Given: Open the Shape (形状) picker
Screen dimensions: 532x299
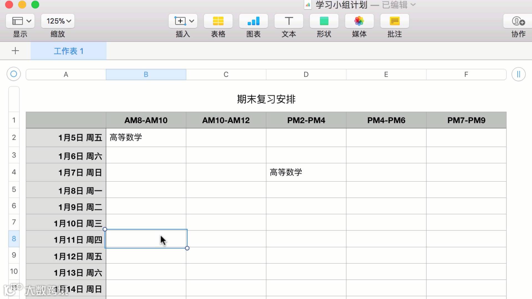Looking at the screenshot, I should coord(324,21).
